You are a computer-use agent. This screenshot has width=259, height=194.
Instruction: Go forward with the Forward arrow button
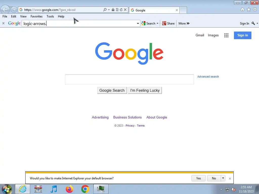[x=14, y=10]
